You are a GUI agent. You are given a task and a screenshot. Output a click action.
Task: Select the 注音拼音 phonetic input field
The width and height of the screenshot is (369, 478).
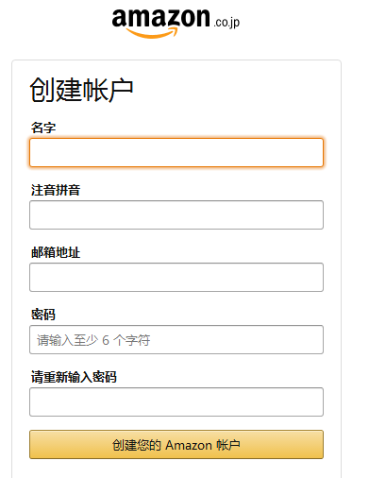tap(176, 214)
